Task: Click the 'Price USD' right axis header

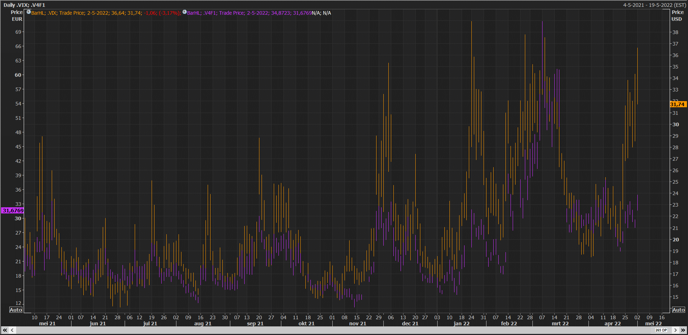Action: 677,15
